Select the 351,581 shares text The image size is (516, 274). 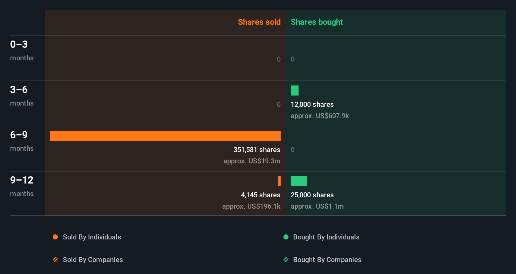(x=257, y=150)
